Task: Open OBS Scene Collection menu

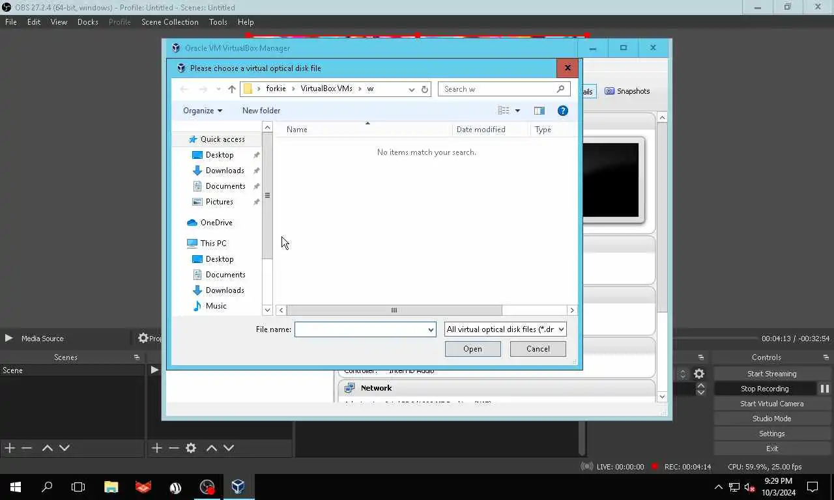Action: pos(170,22)
